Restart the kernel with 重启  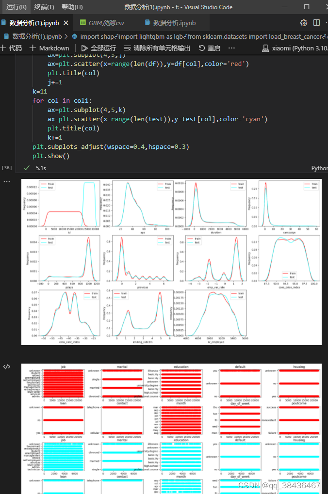pyautogui.click(x=210, y=48)
